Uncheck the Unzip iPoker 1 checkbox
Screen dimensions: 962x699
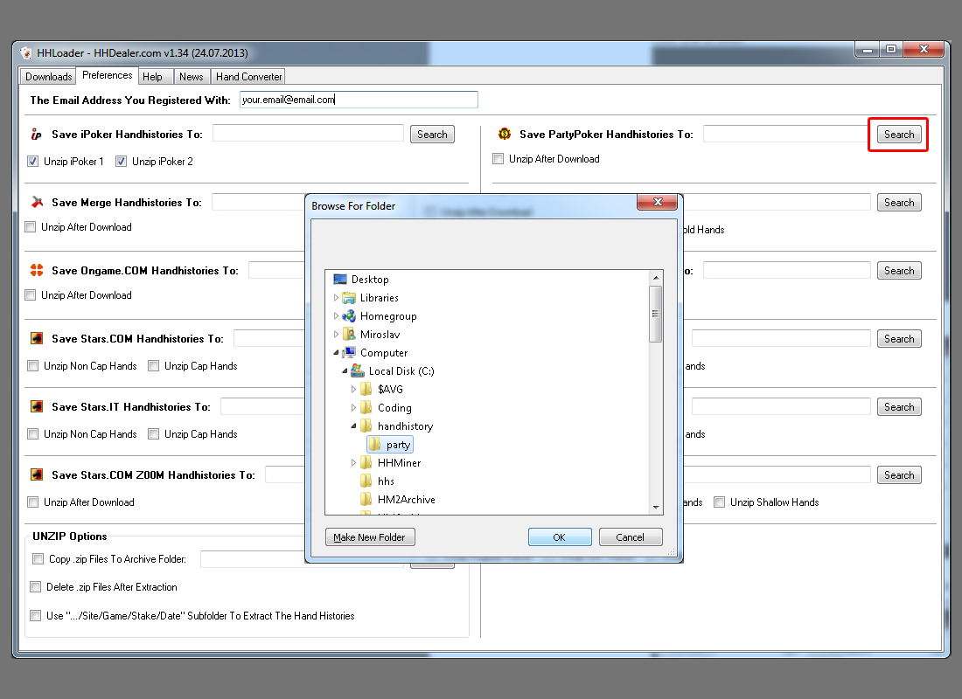coord(33,162)
